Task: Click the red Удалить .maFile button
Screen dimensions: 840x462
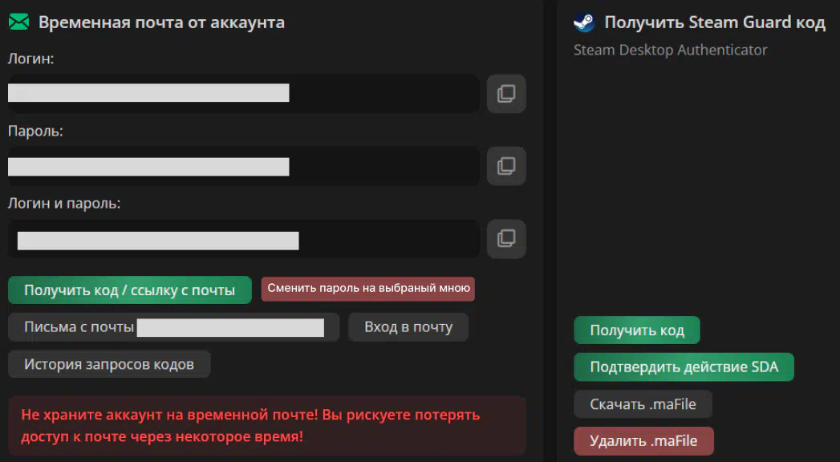Action: pos(643,441)
